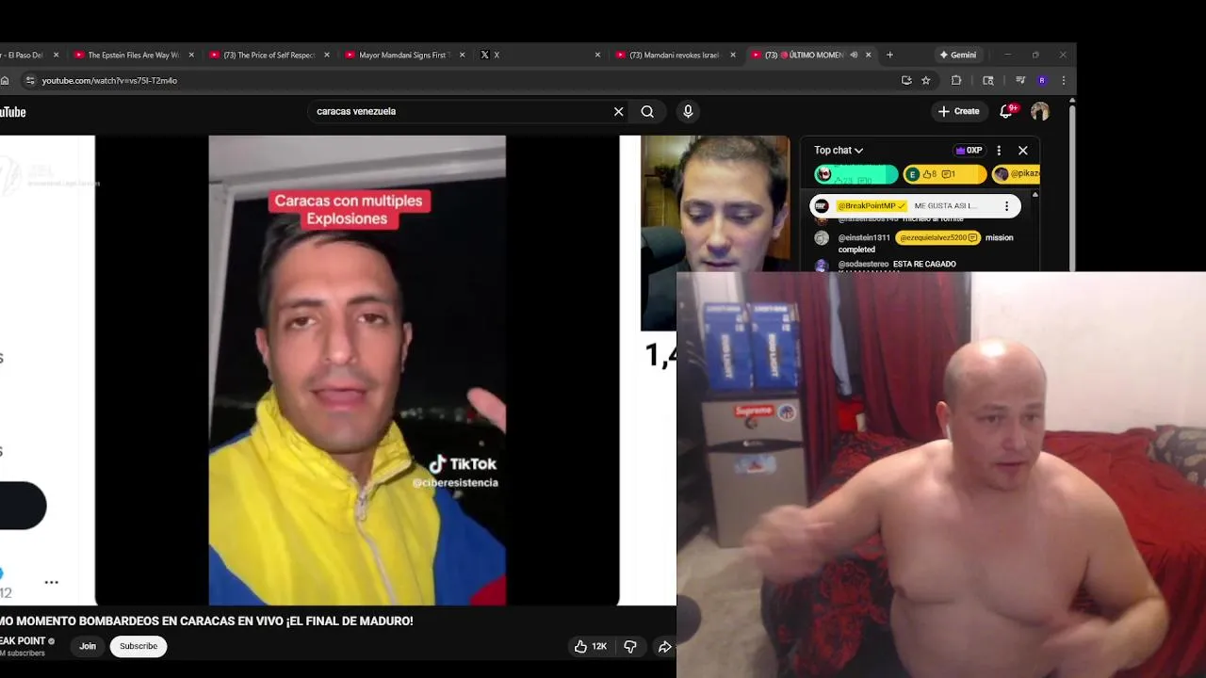The image size is (1206, 678).
Task: Switch to the X tab
Action: click(539, 55)
